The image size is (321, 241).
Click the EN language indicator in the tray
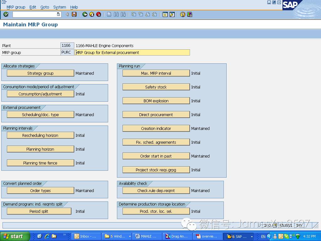[x=263, y=237]
